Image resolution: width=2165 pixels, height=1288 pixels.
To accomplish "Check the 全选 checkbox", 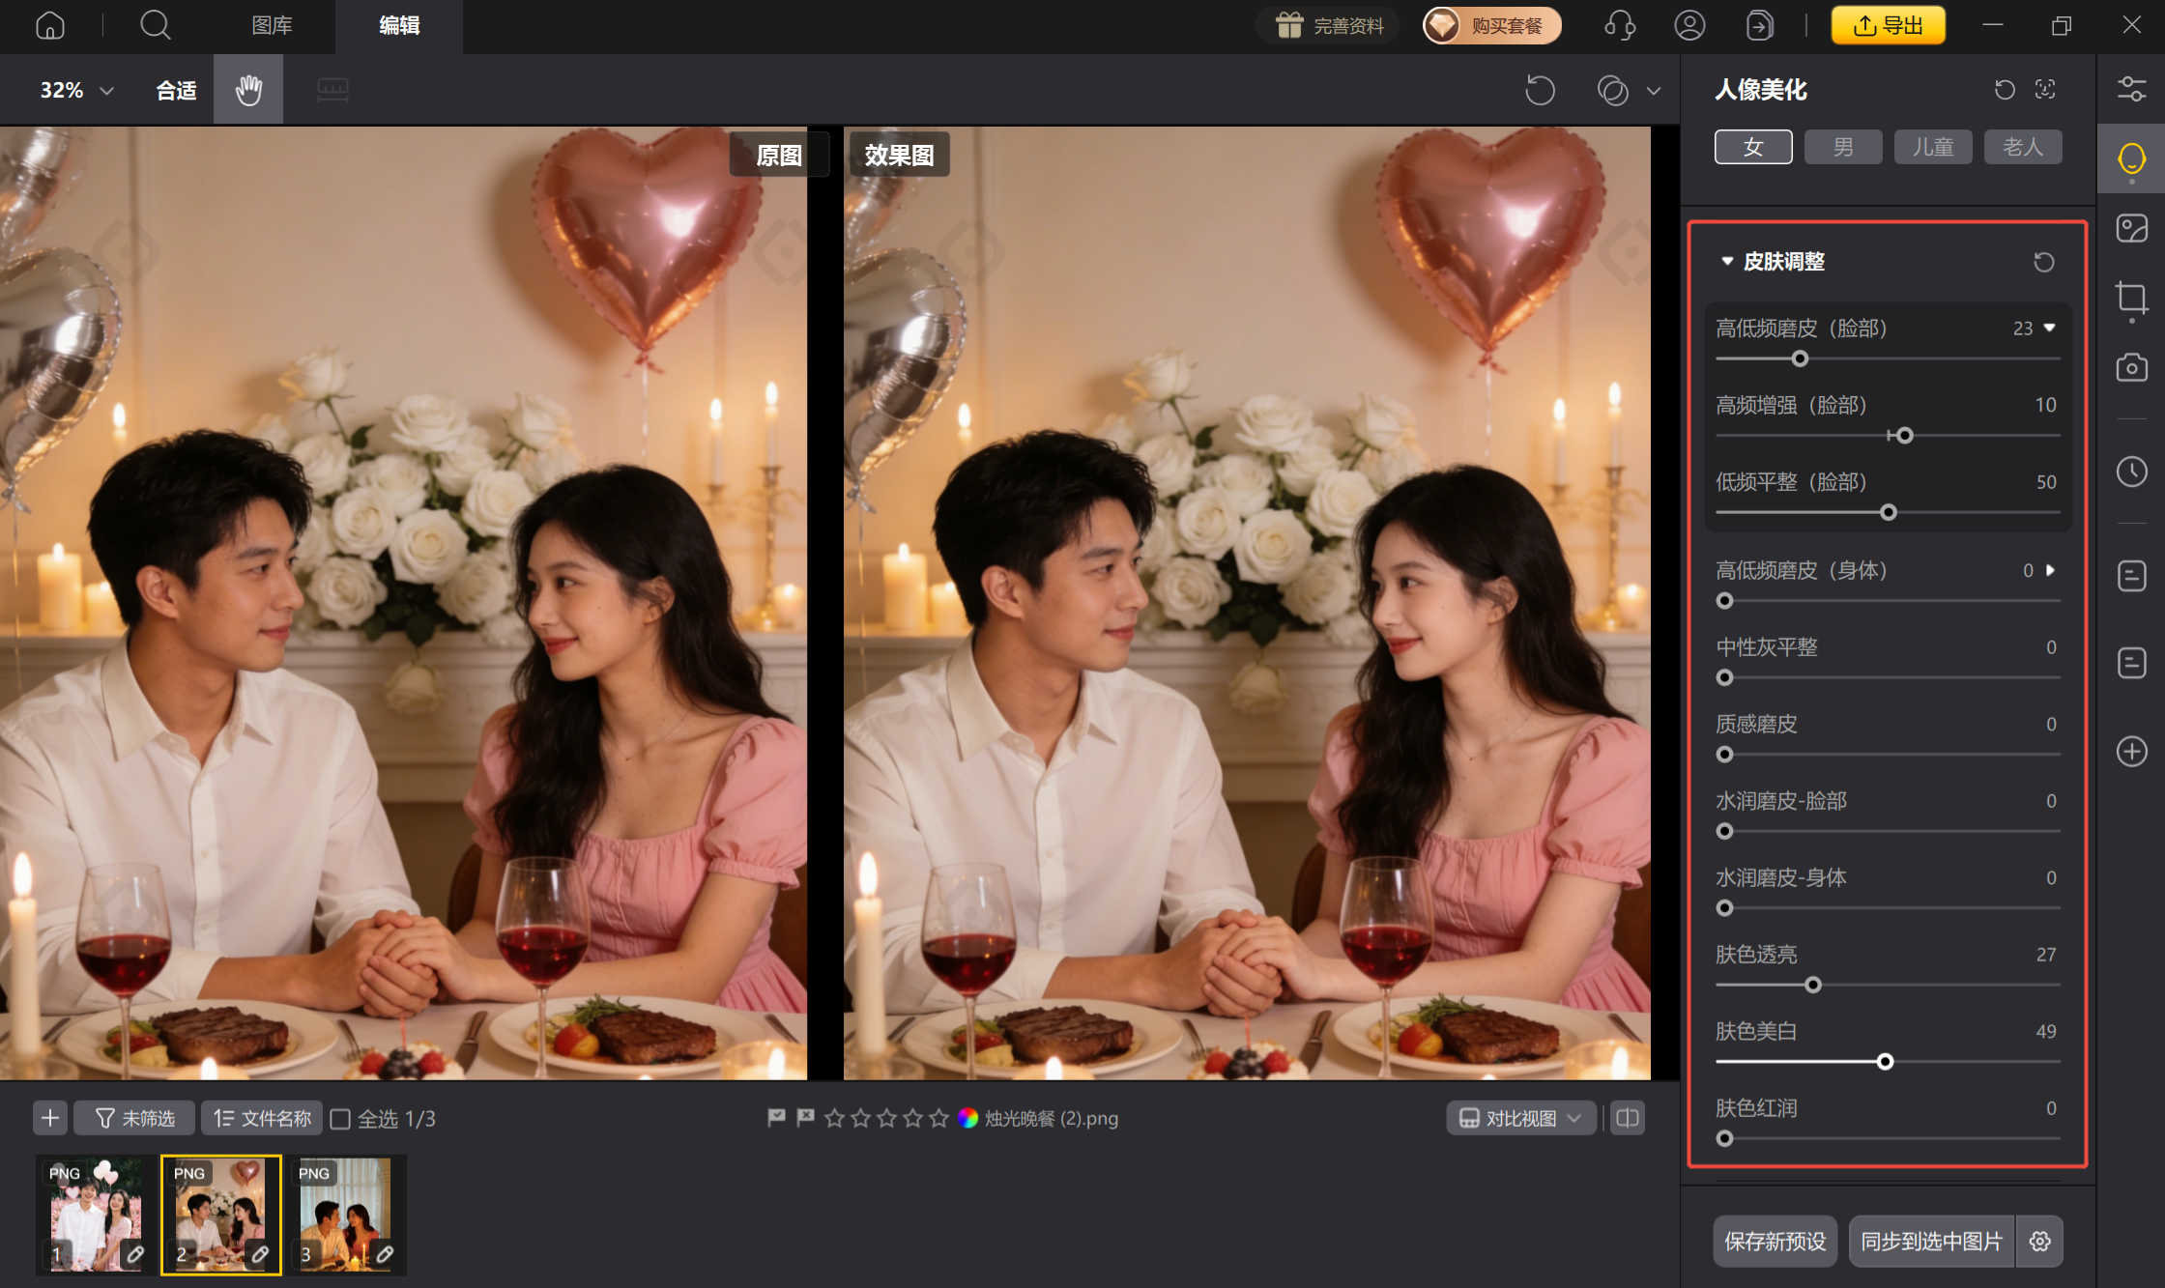I will (340, 1119).
